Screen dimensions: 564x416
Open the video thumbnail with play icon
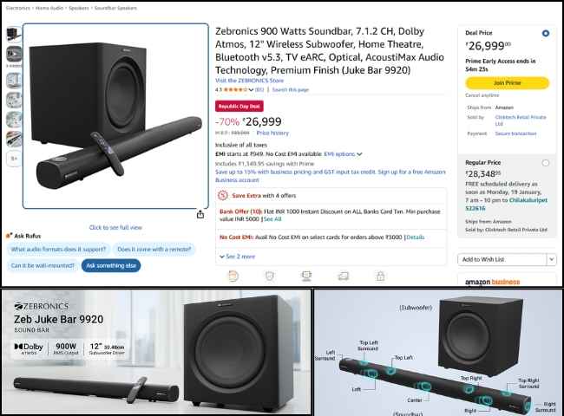14,54
